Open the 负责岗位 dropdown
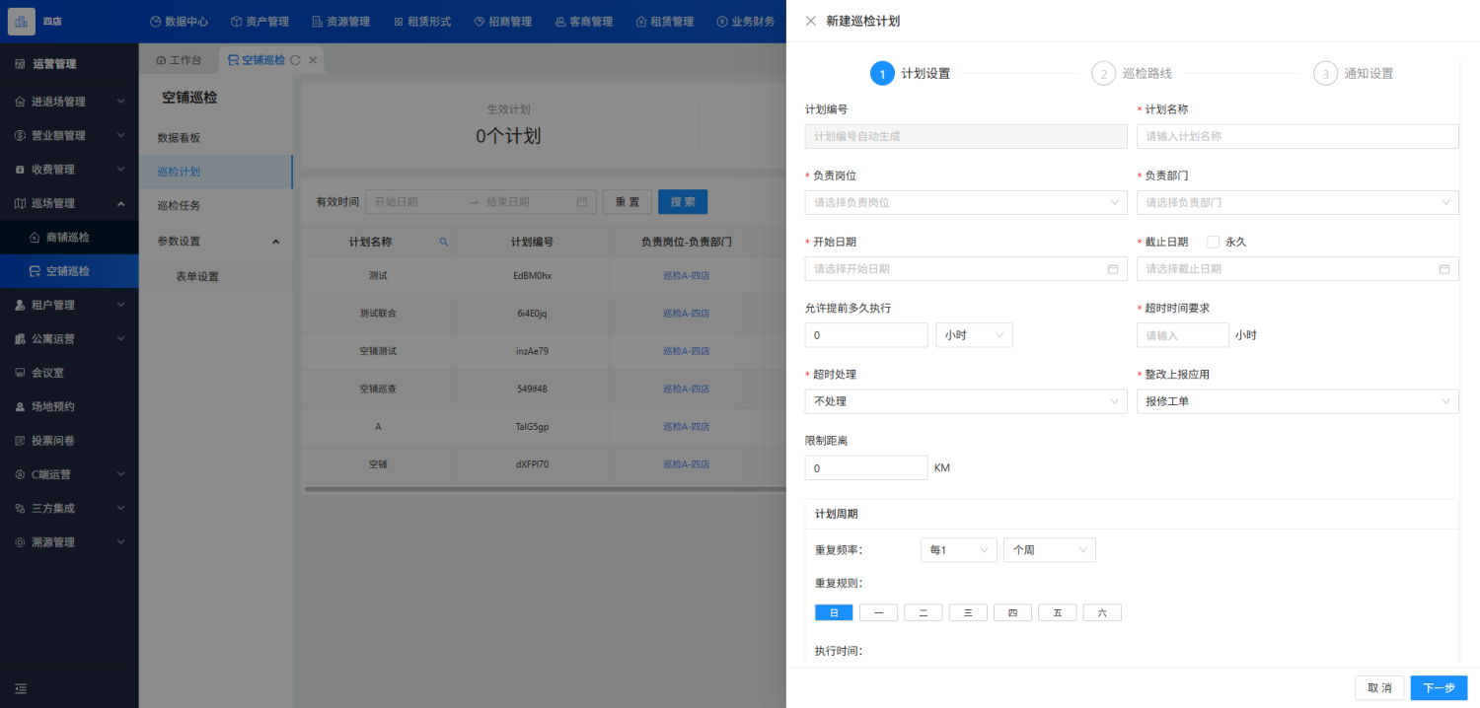The height and width of the screenshot is (708, 1480). 966,202
